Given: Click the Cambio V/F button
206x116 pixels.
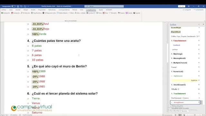Looking at the screenshot, I should [x=91, y=13].
